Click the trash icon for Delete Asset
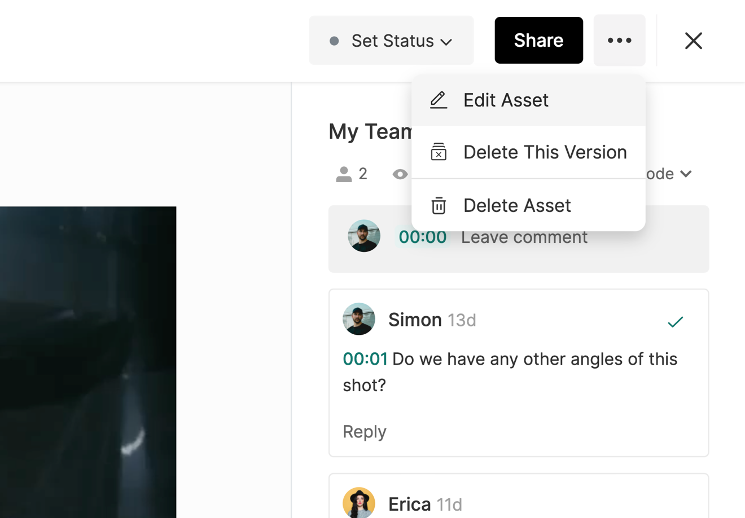 (439, 206)
